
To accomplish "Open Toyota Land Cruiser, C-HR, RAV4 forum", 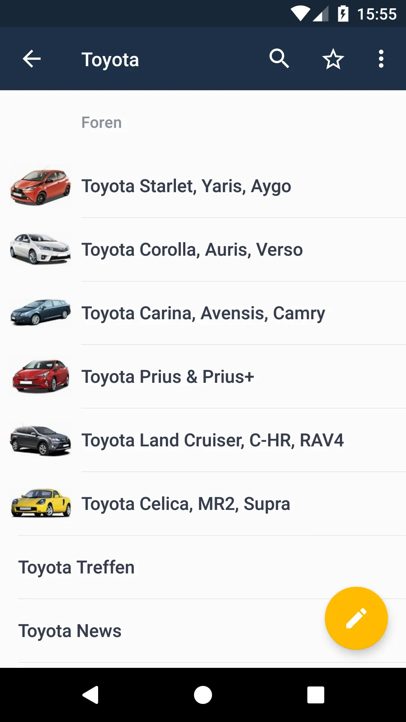I will pyautogui.click(x=212, y=440).
